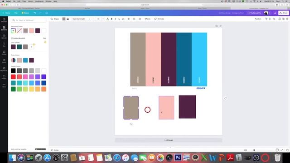Select the small circle outline on canvas
The height and width of the screenshot is (163, 290).
147,110
